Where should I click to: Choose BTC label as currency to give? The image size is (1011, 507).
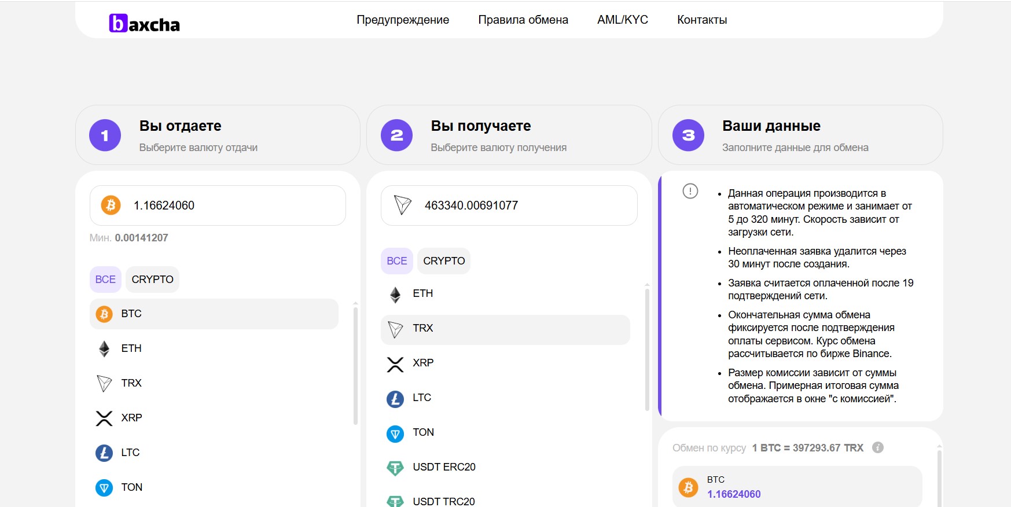click(x=131, y=314)
